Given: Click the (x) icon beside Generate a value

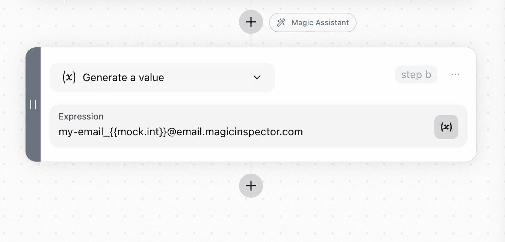Looking at the screenshot, I should coord(69,77).
